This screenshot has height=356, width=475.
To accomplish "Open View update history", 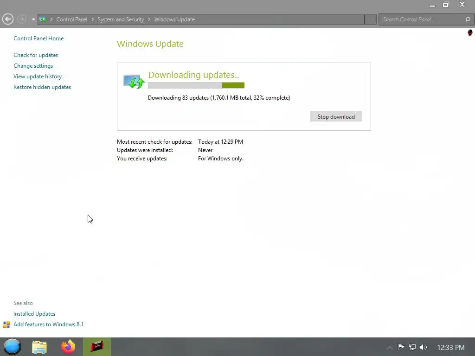I will tap(38, 76).
